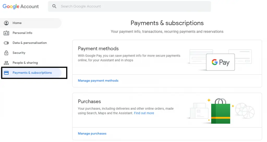Click the Security padlock icon
The image size is (267, 142).
click(6, 53)
